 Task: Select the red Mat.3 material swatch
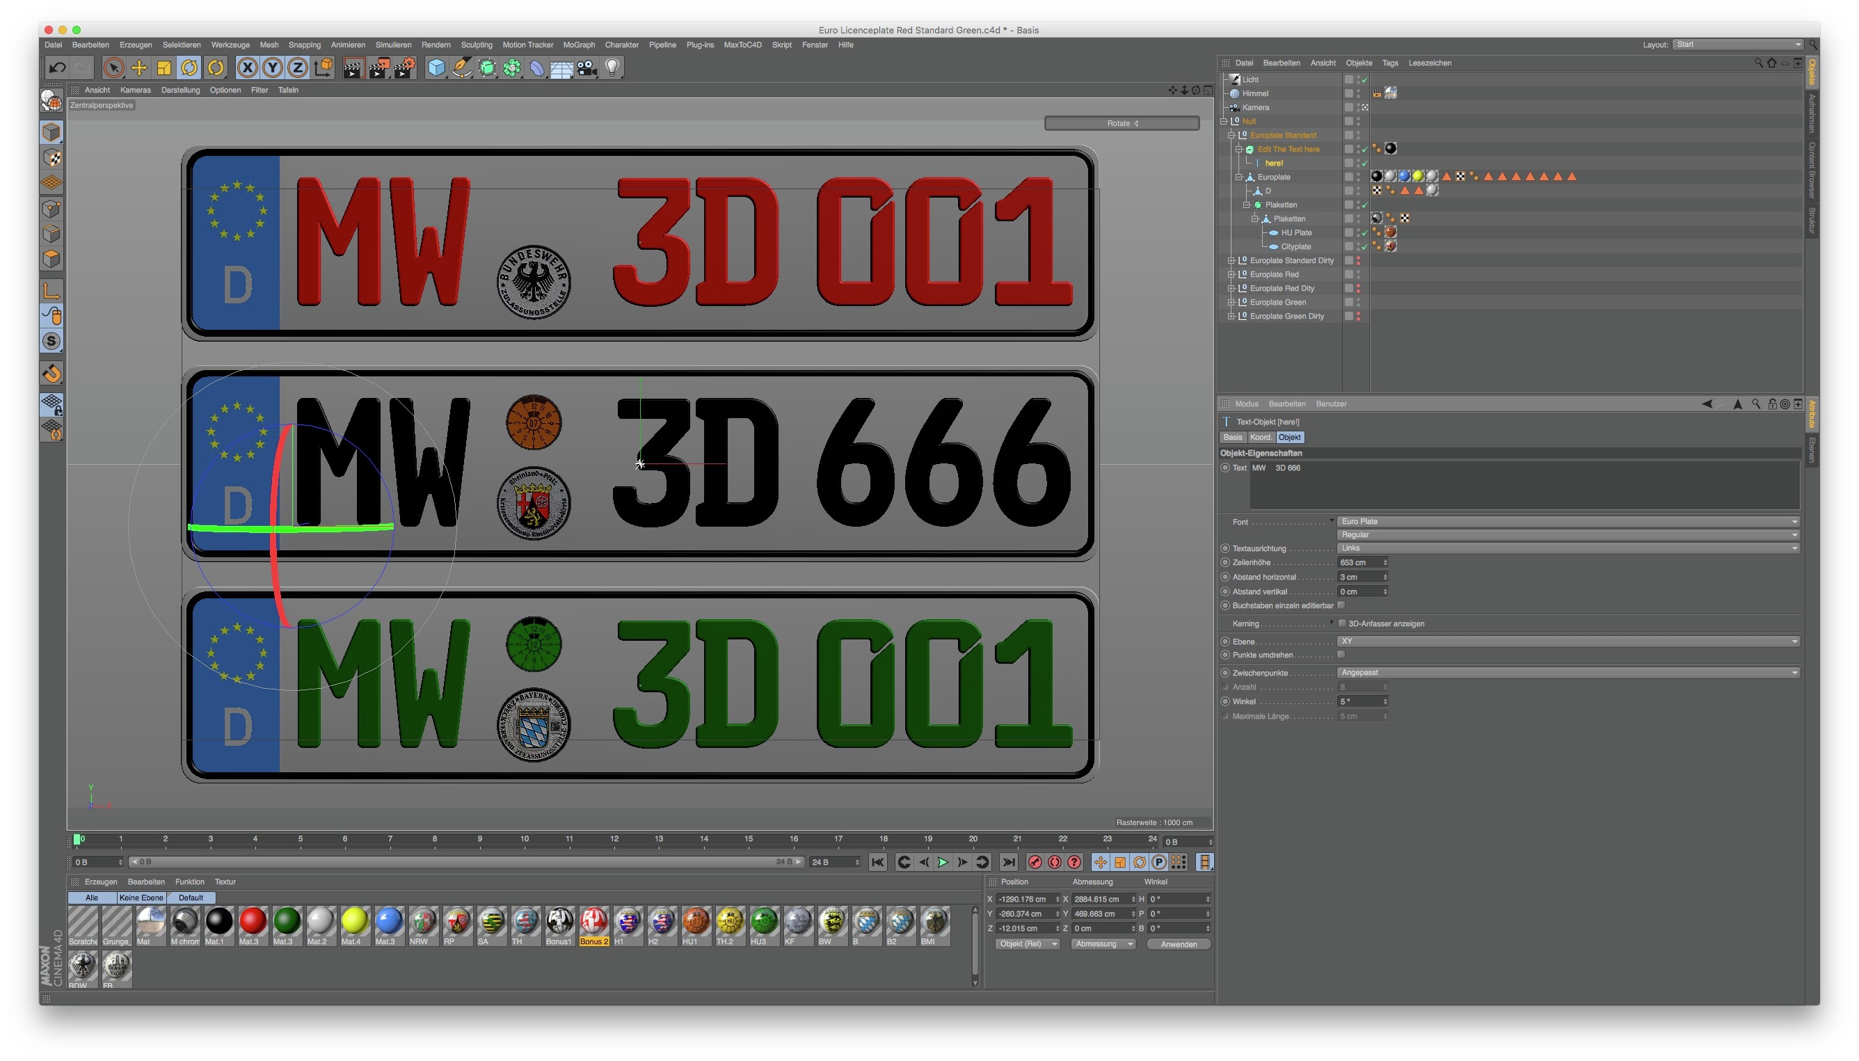click(x=252, y=922)
